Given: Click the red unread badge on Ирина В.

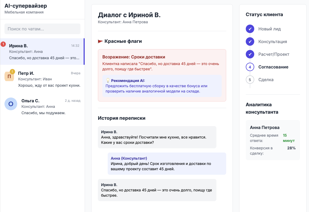Looking at the screenshot, I should pyautogui.click(x=3, y=44).
